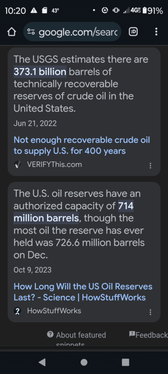The height and width of the screenshot is (374, 168).
Task: Click the About featured snippets help icon
Action: tap(50, 334)
